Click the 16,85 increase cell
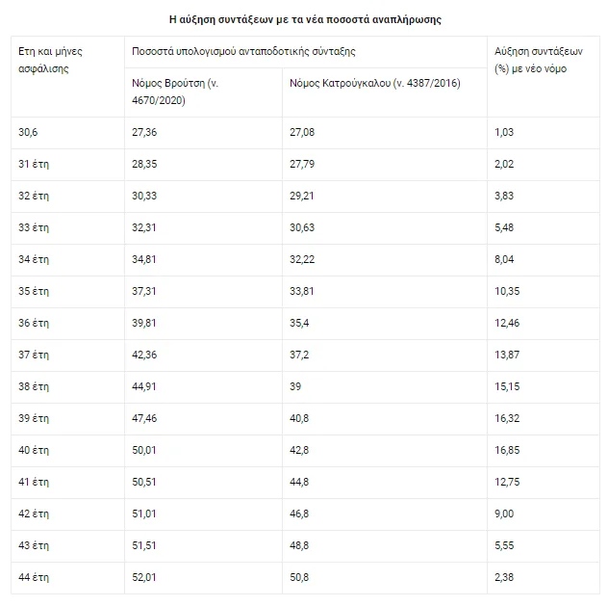Viewport: 608px width, 606px height. point(507,449)
